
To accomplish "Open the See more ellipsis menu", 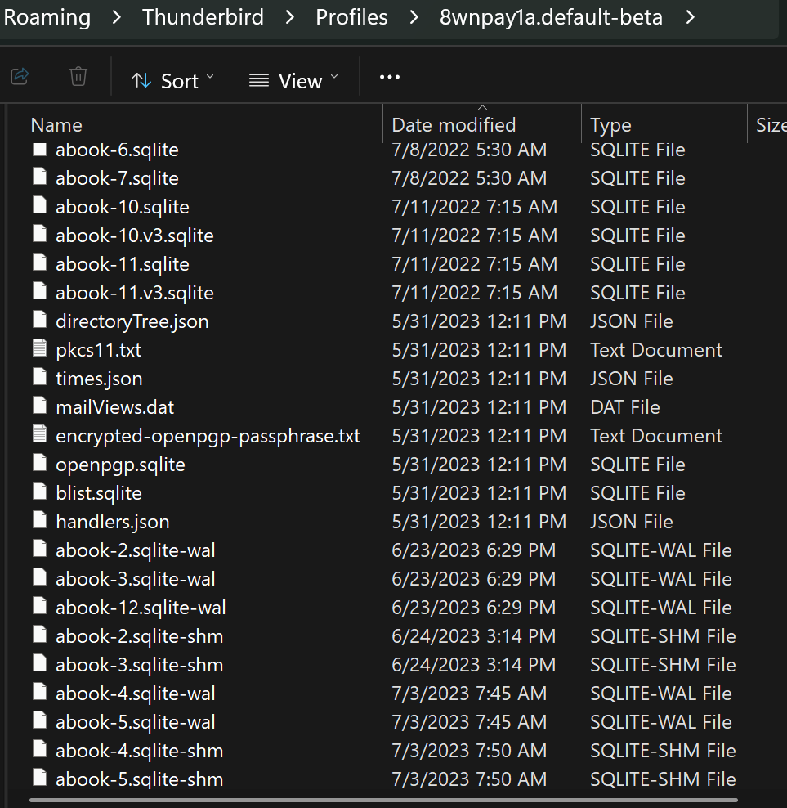I will click(389, 77).
